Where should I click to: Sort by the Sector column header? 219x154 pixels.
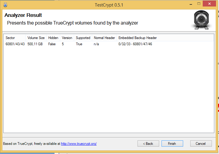point(15,38)
